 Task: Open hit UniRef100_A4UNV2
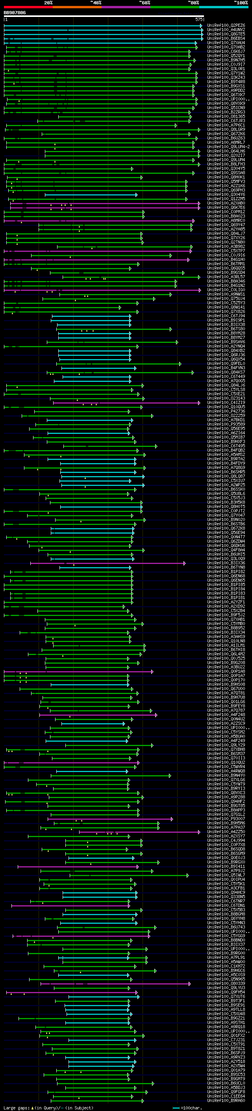[x=226, y=30]
